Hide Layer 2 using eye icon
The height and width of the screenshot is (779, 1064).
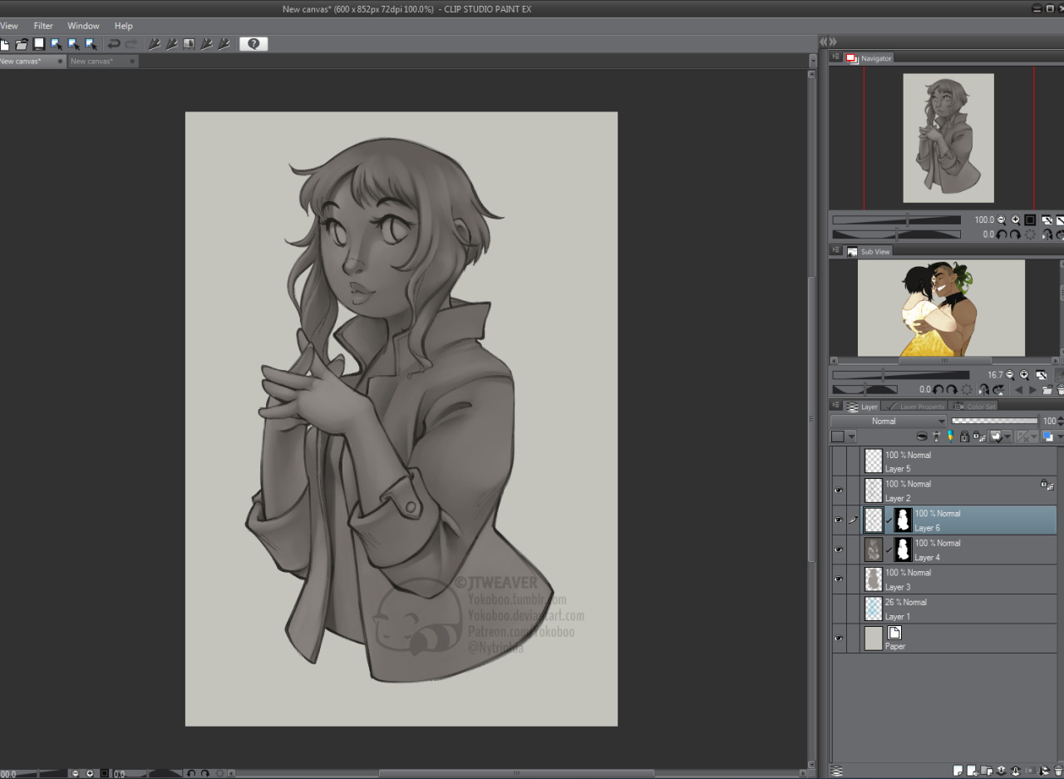coord(838,491)
